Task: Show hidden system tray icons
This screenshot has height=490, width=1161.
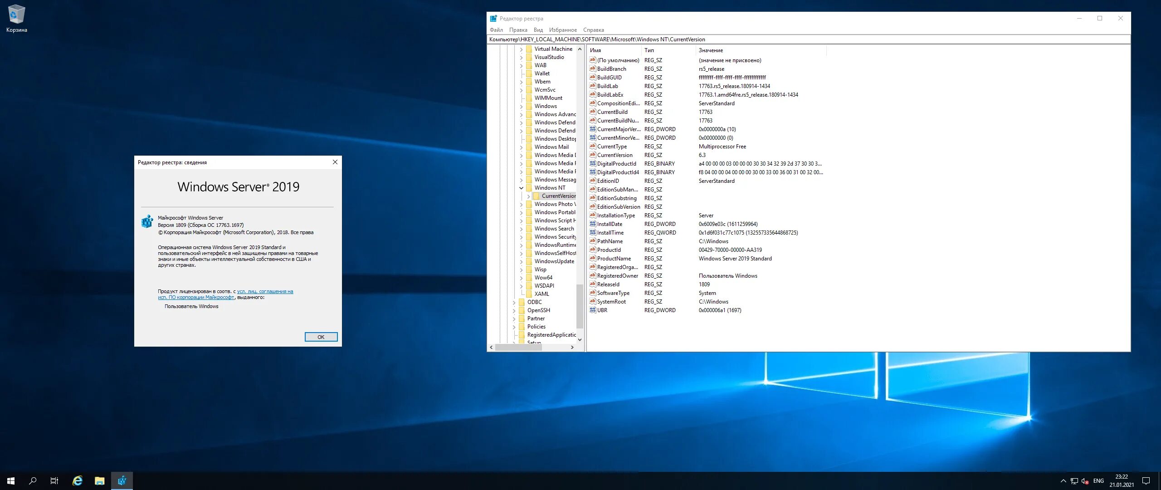Action: point(1063,481)
